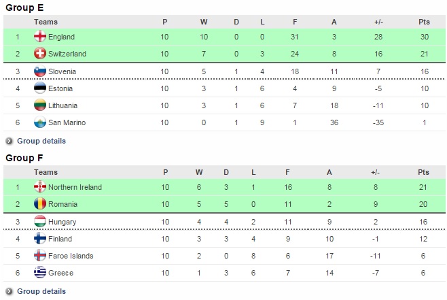The image size is (447, 300).
Task: Select the England team name
Action: coord(61,37)
